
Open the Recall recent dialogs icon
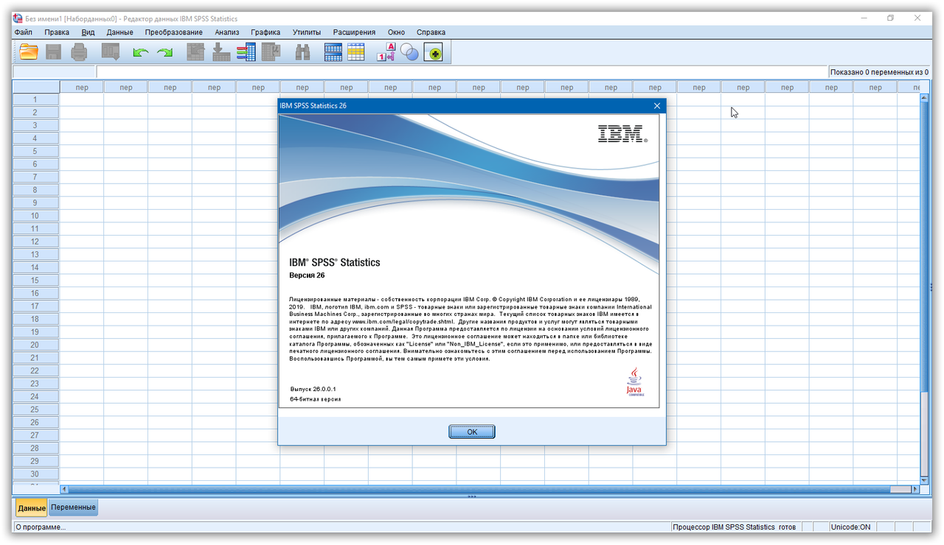pyautogui.click(x=111, y=52)
